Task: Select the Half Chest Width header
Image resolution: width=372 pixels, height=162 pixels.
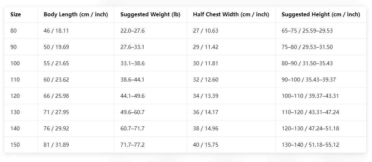Action: (231, 14)
